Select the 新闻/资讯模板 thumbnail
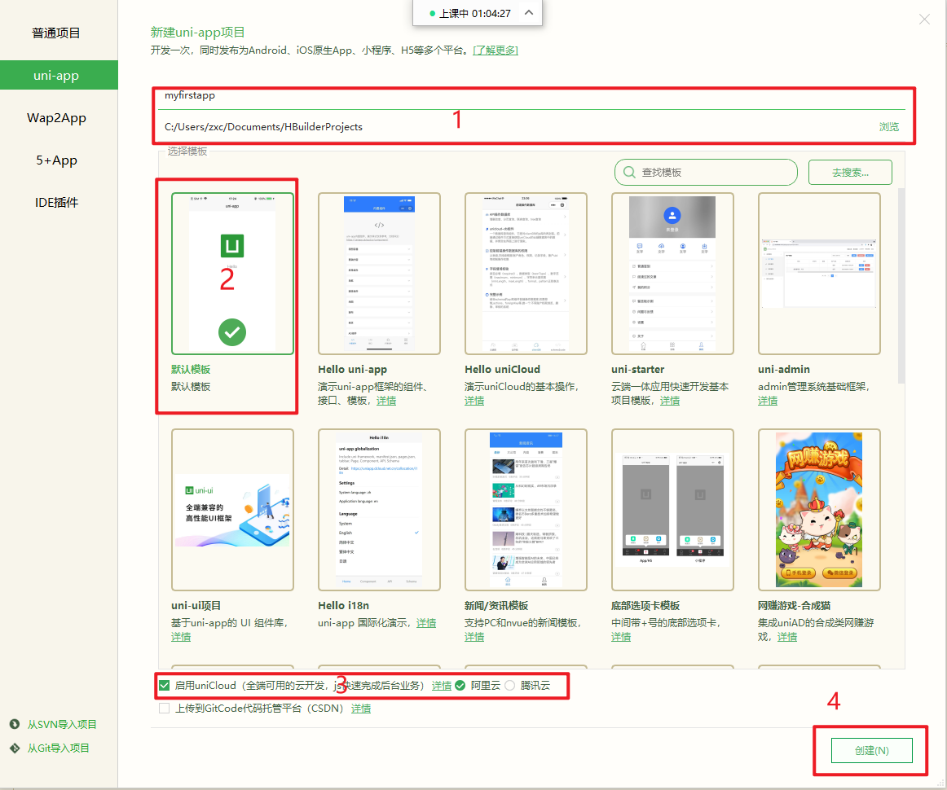 (526, 509)
